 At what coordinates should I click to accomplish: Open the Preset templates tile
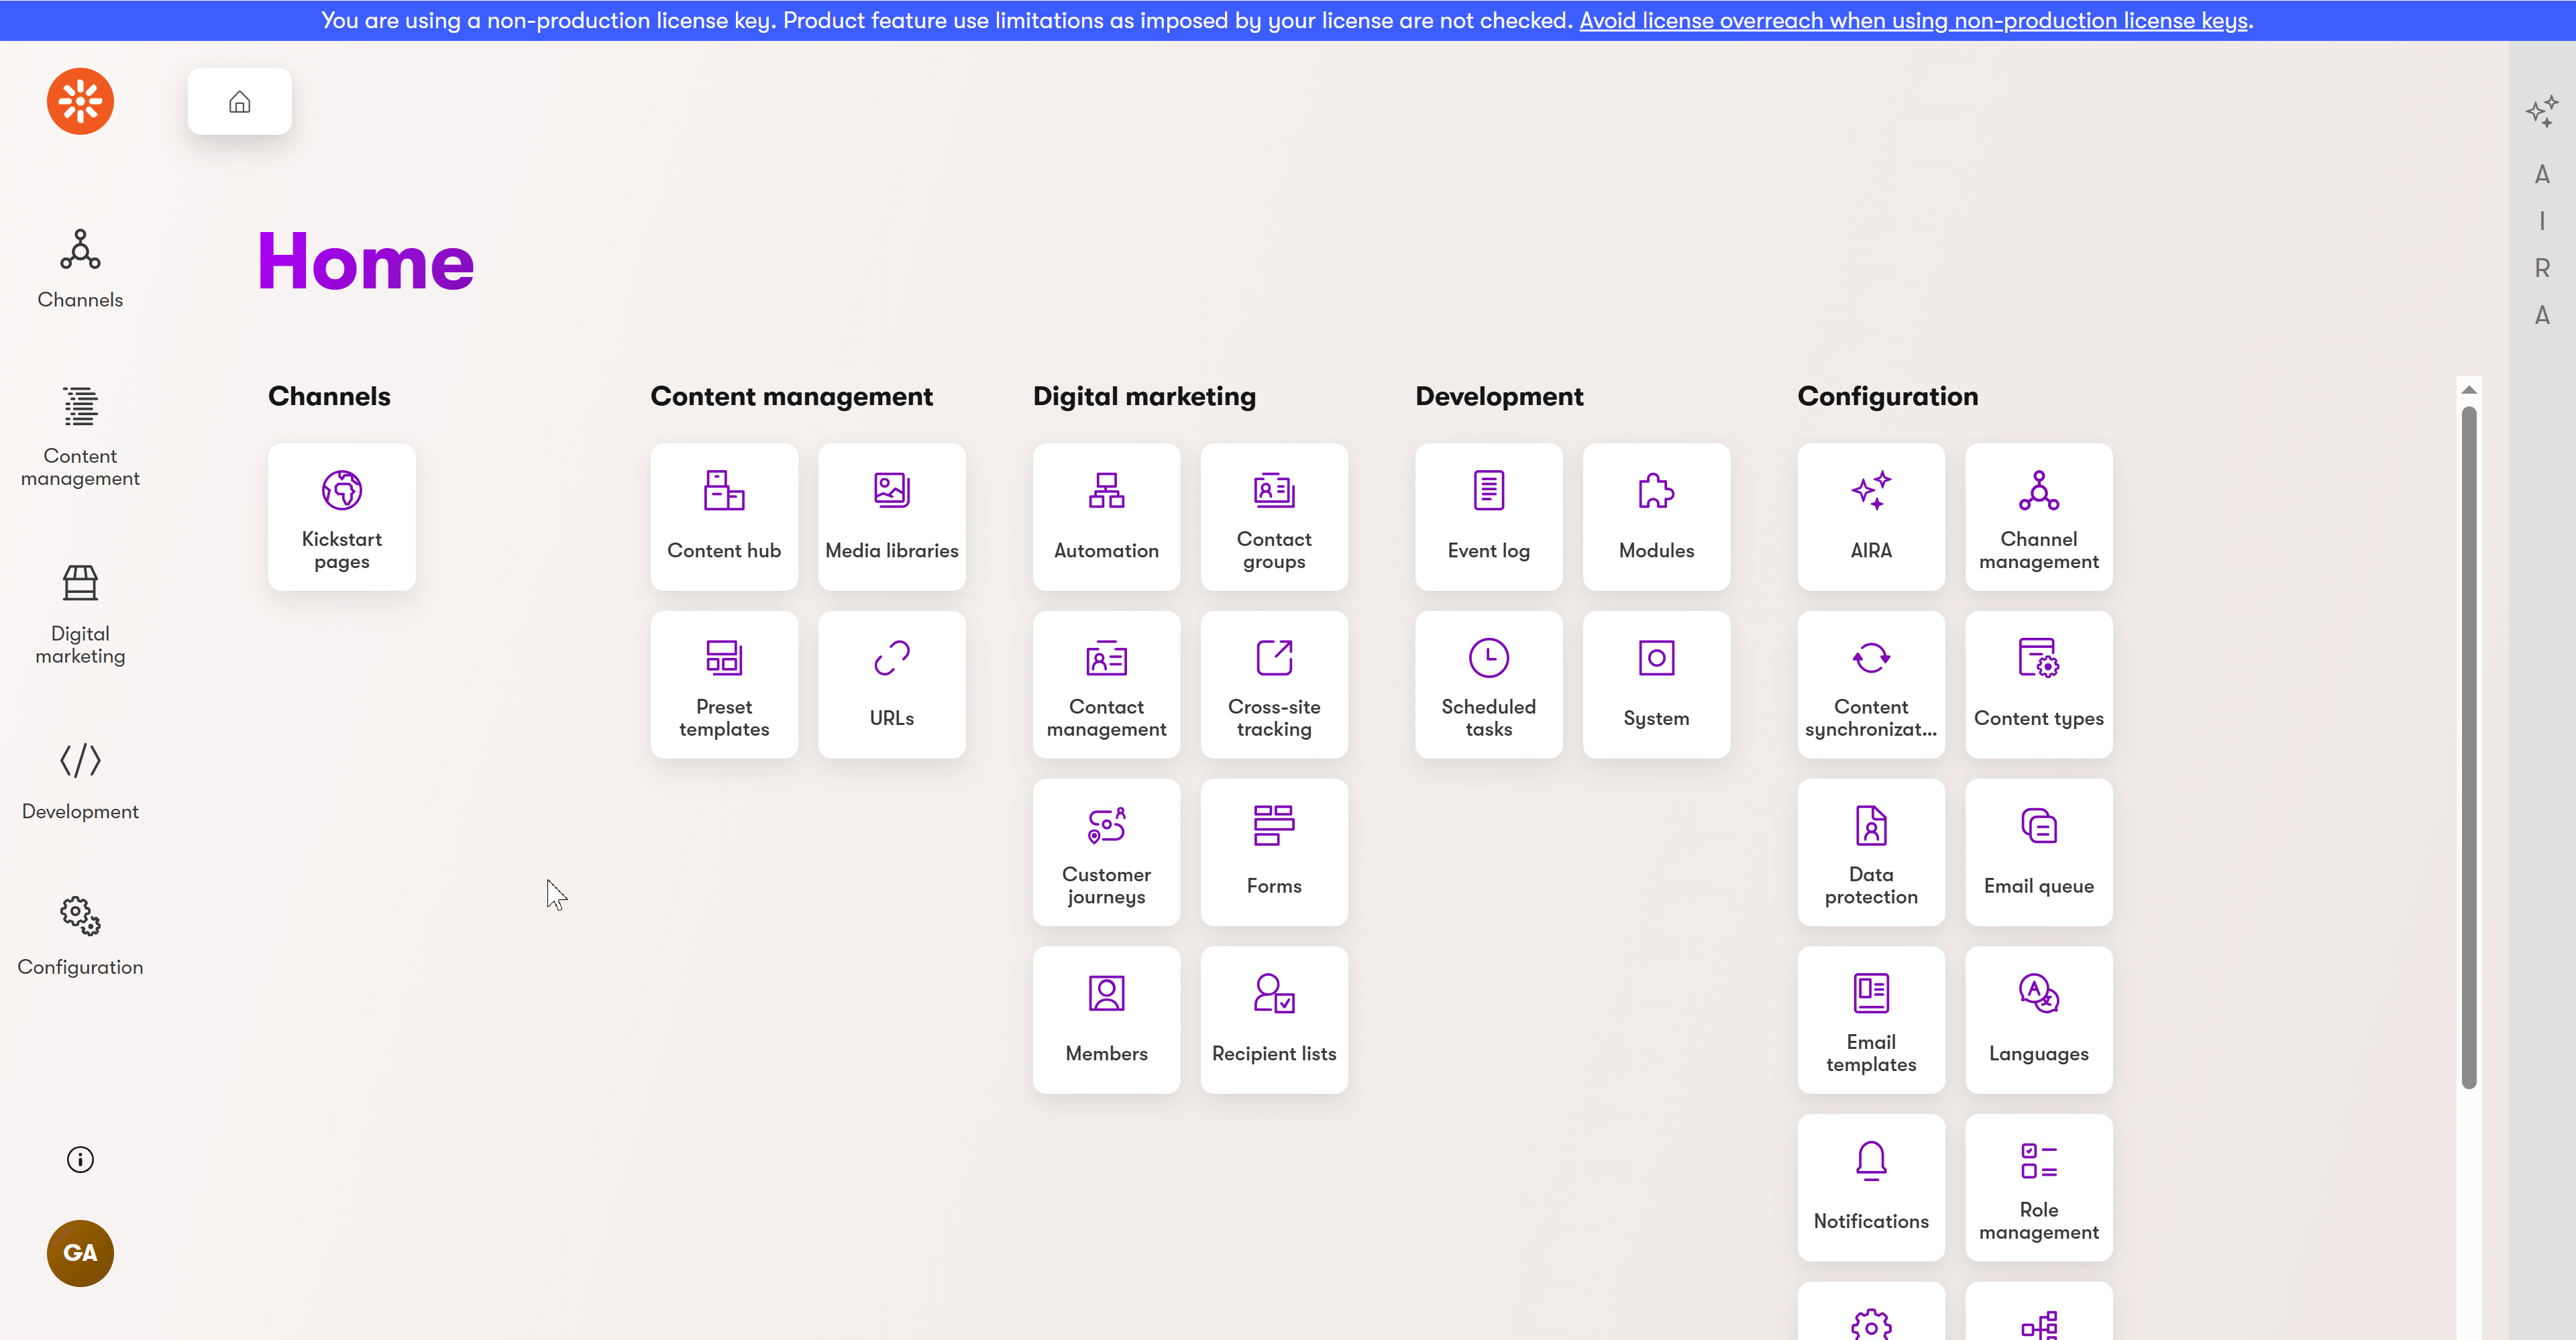tap(724, 684)
